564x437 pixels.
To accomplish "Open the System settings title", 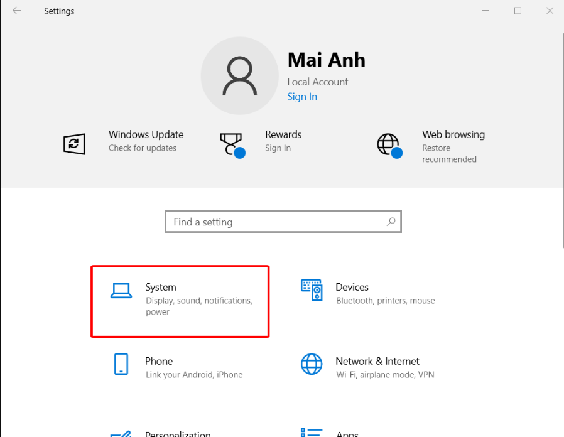I will click(161, 287).
